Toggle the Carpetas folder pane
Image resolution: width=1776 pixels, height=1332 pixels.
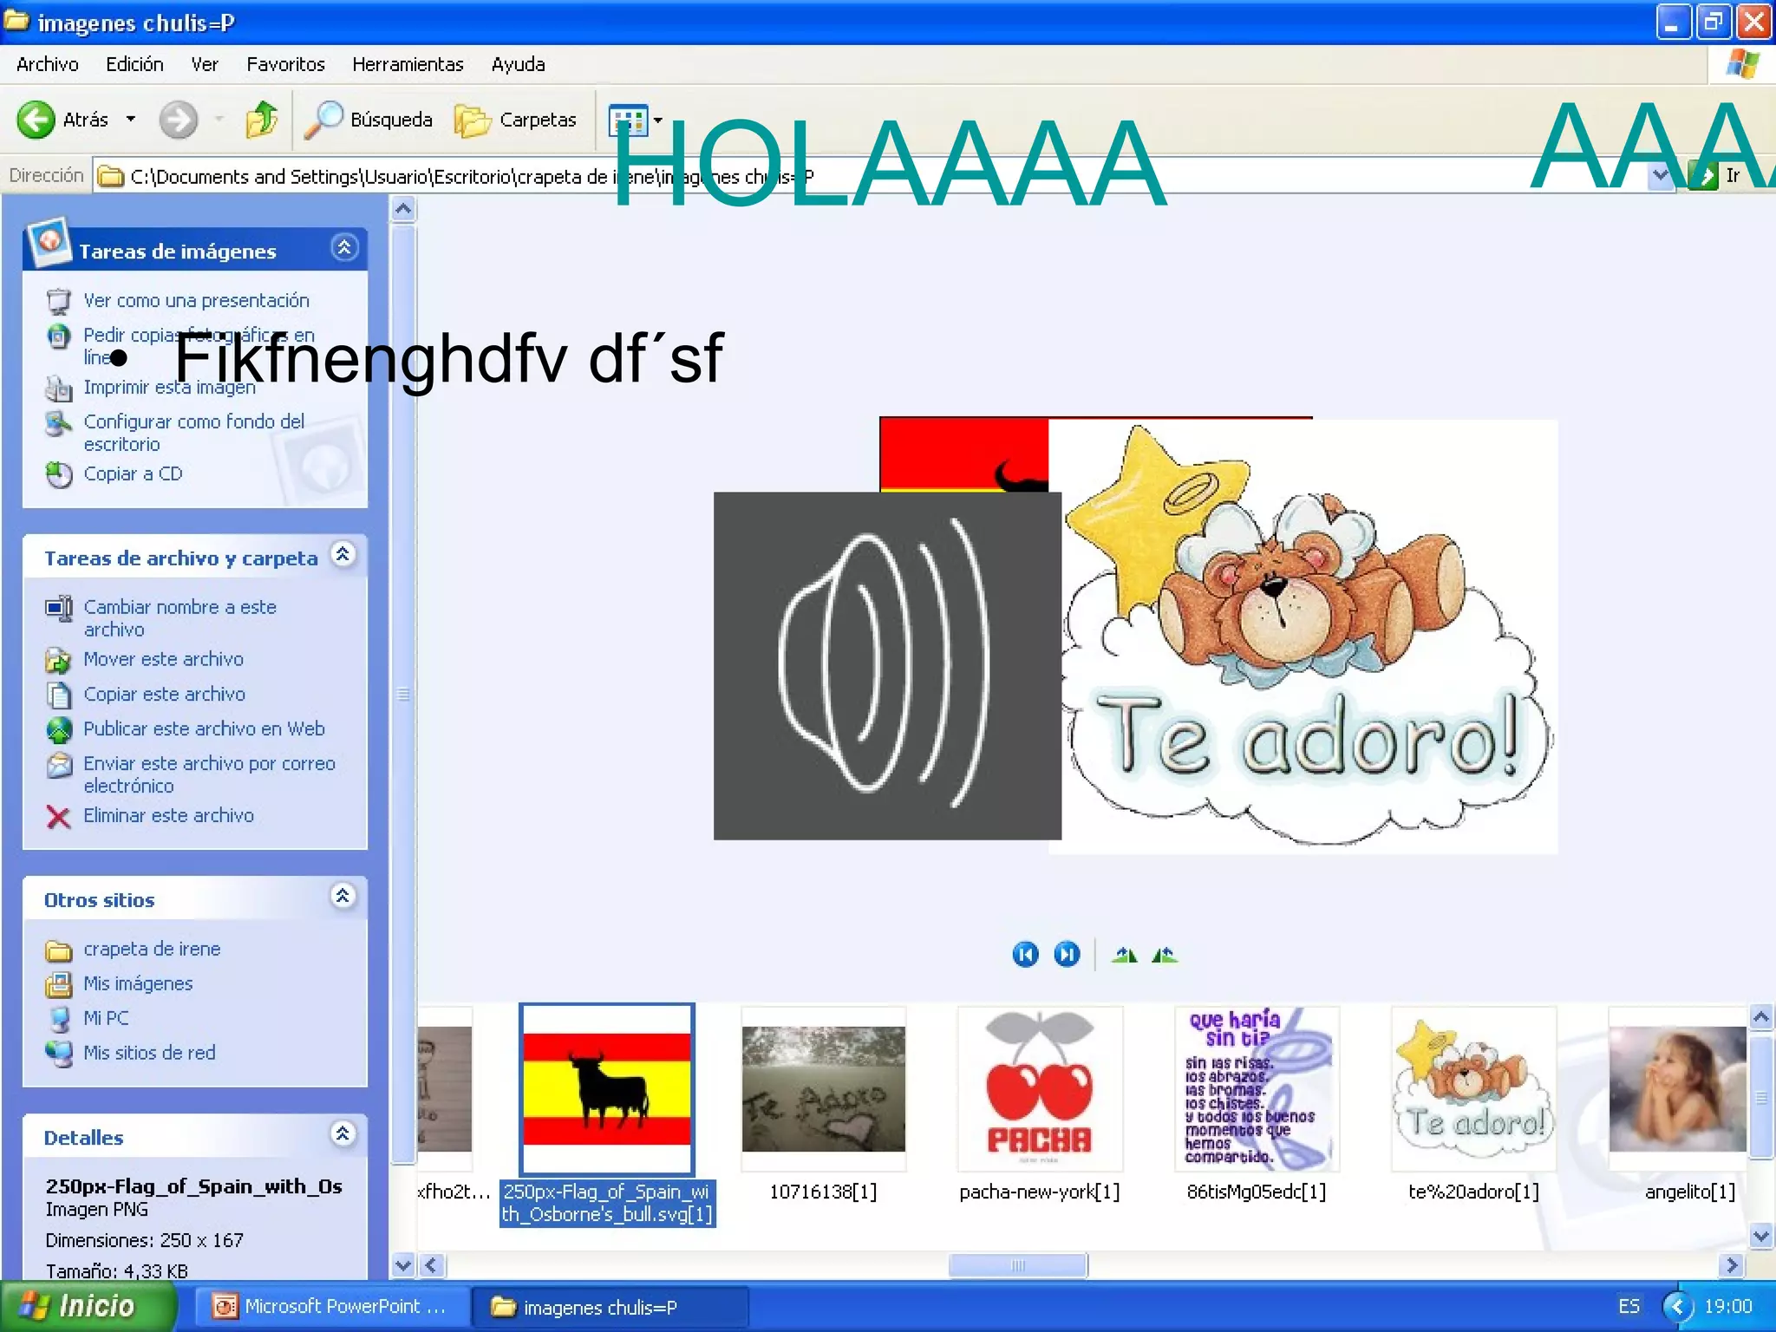(516, 120)
